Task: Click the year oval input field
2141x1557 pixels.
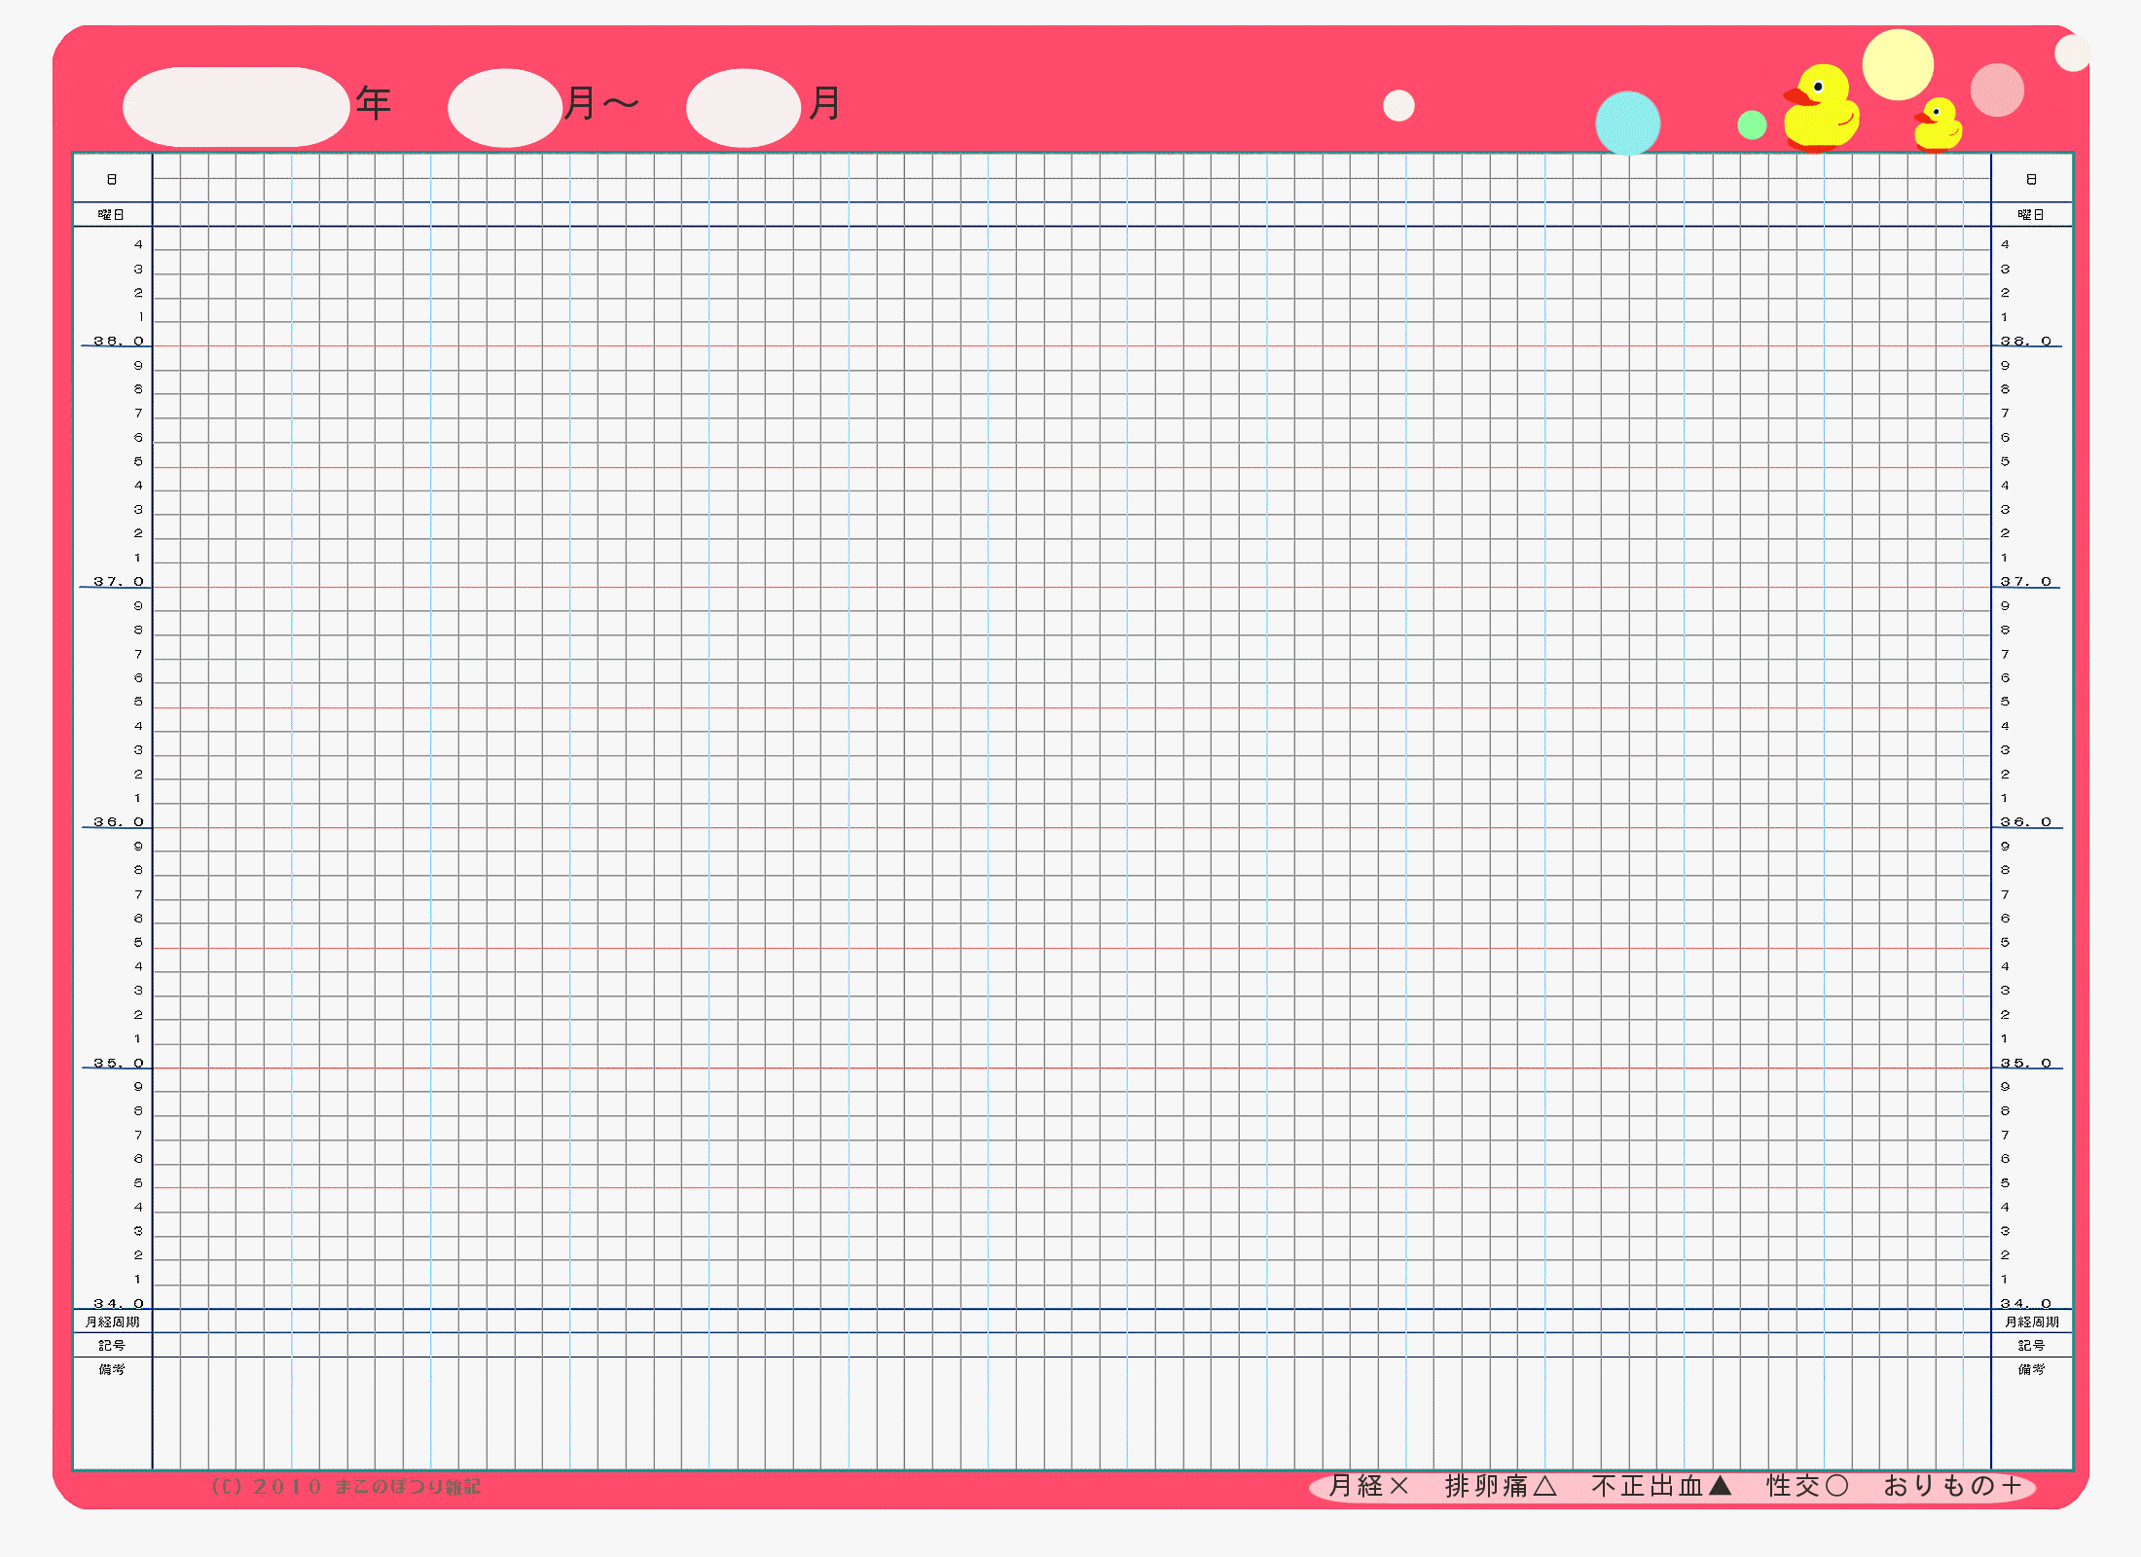Action: [236, 107]
